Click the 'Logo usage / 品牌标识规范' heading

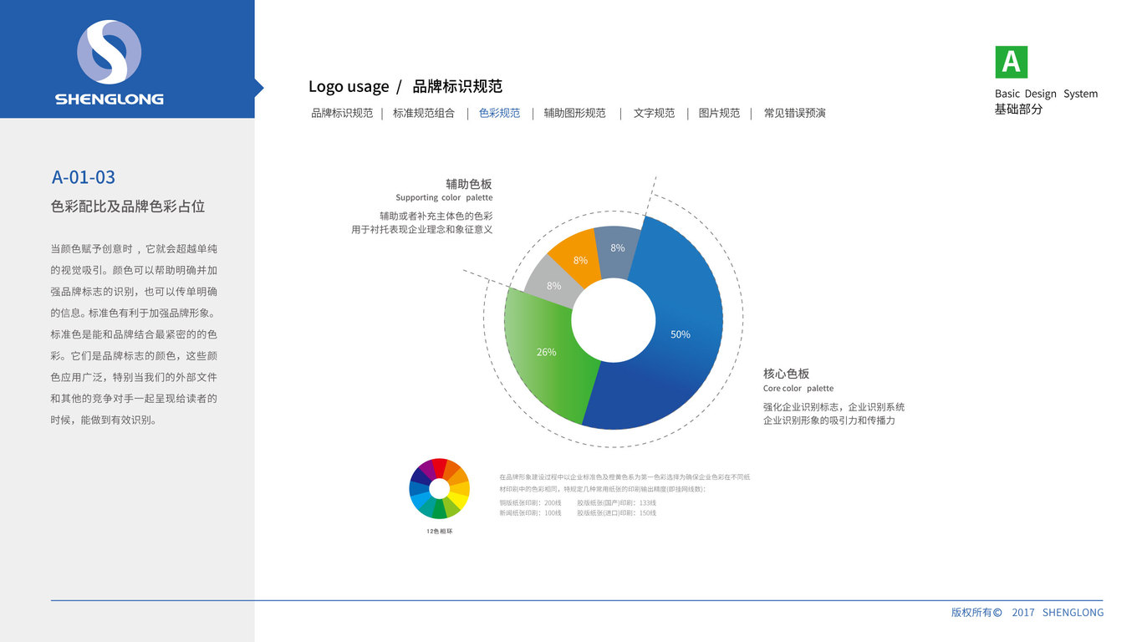(405, 86)
